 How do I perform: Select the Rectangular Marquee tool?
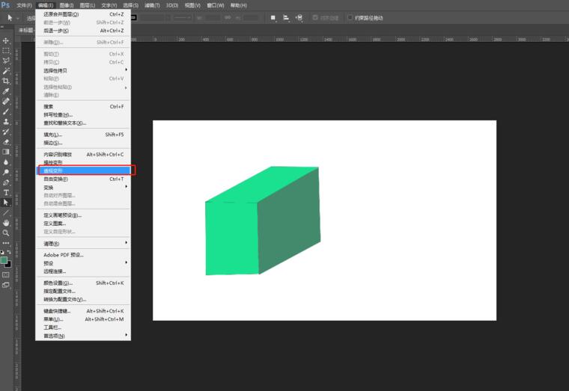pos(6,50)
